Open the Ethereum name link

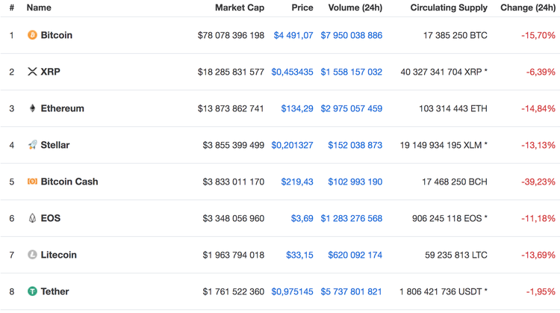pyautogui.click(x=63, y=108)
